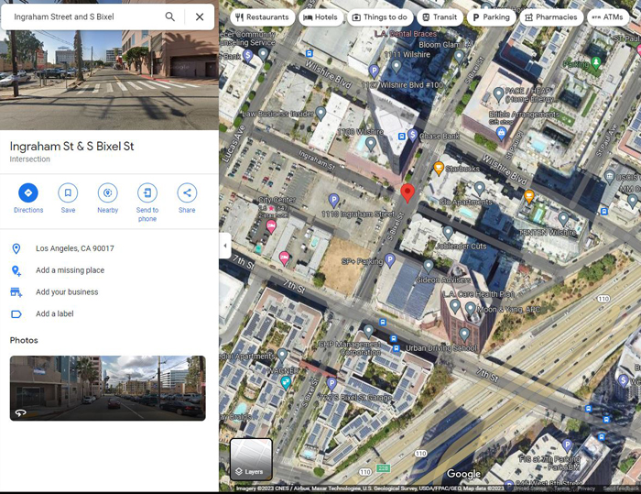Screen dimensions: 641x494
Task: Open Directions for this intersection
Action: pyautogui.click(x=28, y=192)
